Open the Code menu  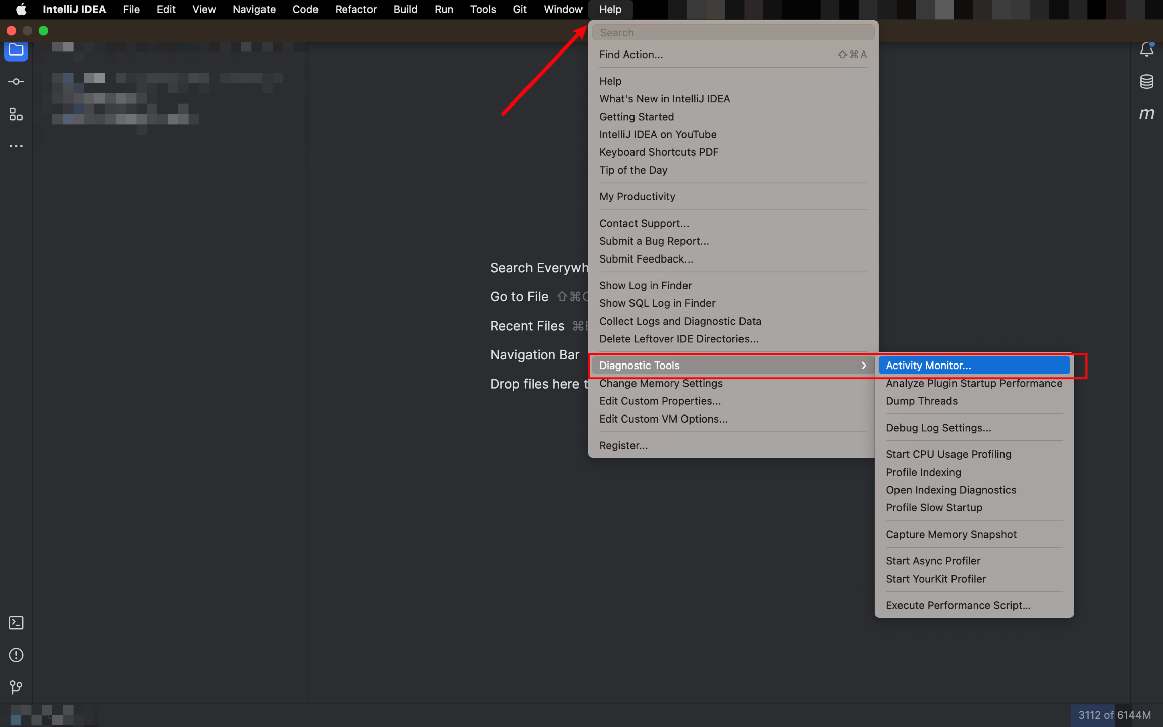[x=305, y=9]
